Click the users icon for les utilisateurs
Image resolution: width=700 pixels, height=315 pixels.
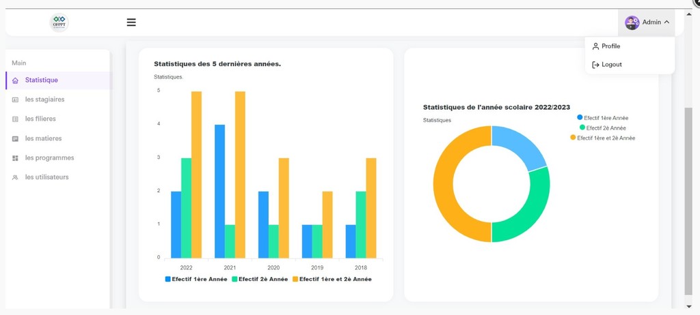15,177
